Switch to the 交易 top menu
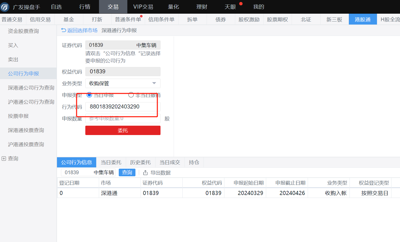This screenshot has height=242, width=400. coord(113,7)
